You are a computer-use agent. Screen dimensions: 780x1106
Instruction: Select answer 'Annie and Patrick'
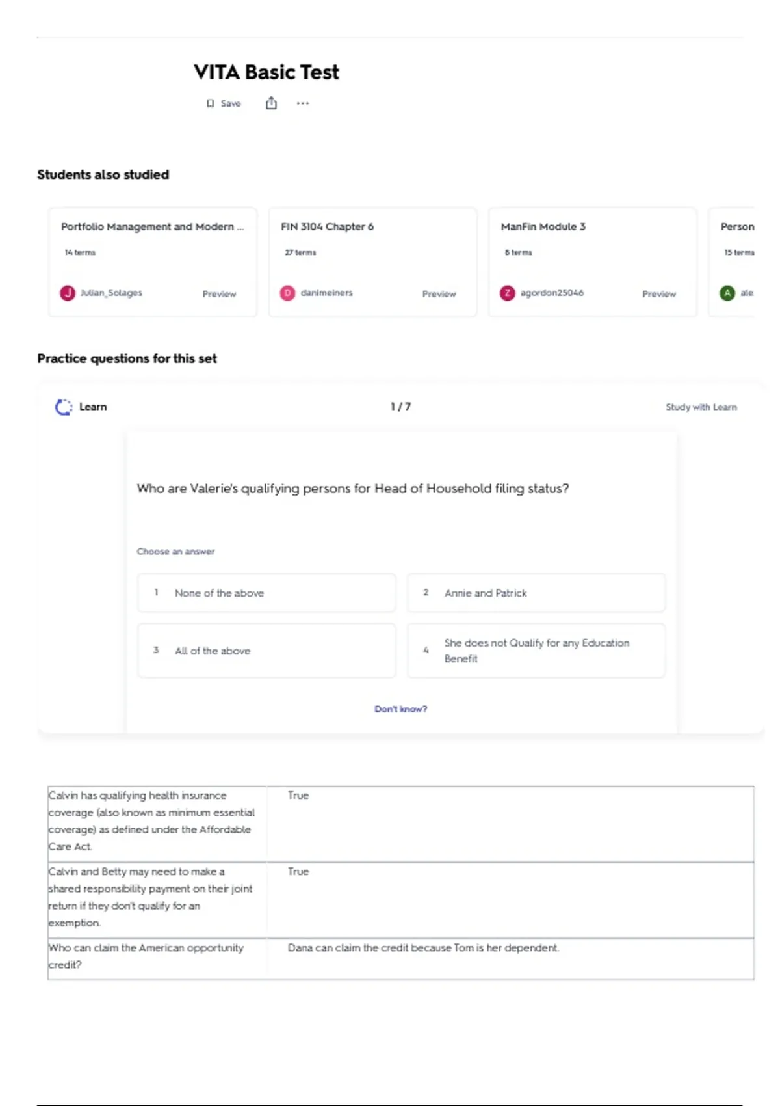(536, 593)
